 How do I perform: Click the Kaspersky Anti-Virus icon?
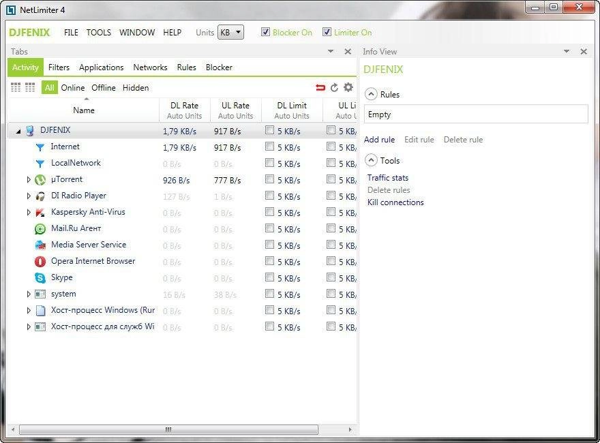click(40, 213)
